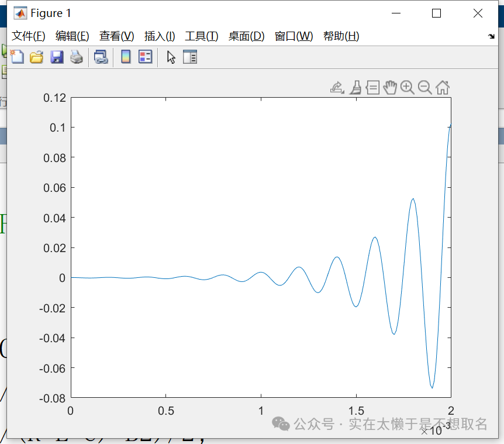Open the property inspector panel icon
The image size is (504, 444).
190,57
